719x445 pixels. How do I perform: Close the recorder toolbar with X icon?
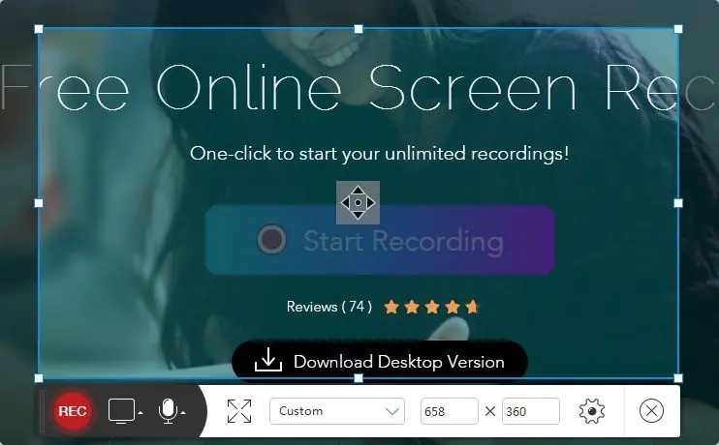pyautogui.click(x=651, y=411)
